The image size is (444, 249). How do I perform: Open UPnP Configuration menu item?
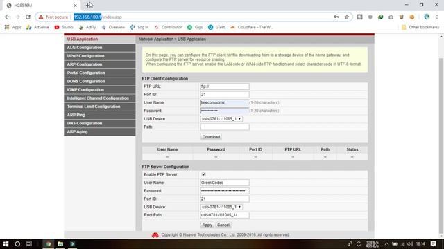click(x=100, y=56)
